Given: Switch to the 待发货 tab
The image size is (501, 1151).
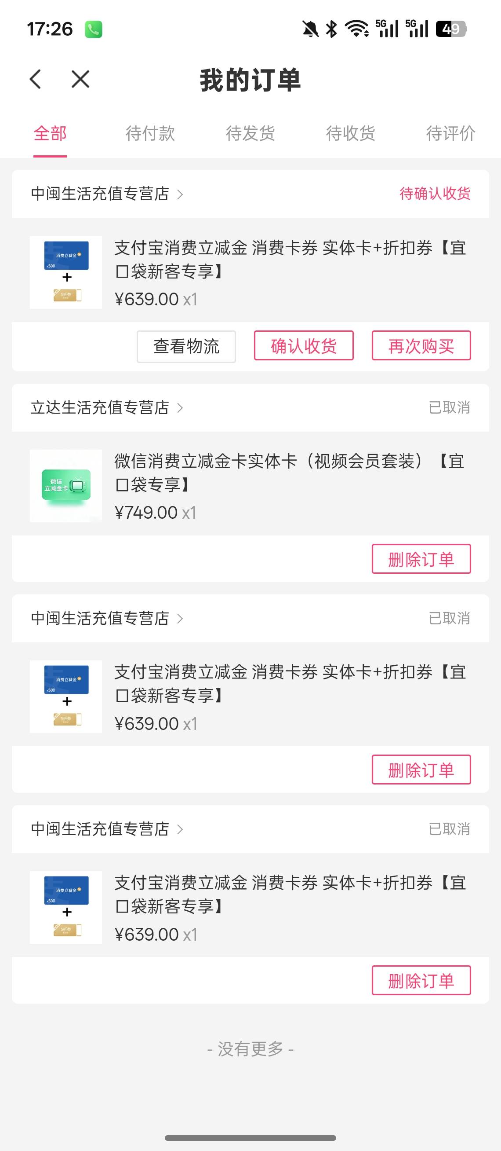Looking at the screenshot, I should click(250, 133).
